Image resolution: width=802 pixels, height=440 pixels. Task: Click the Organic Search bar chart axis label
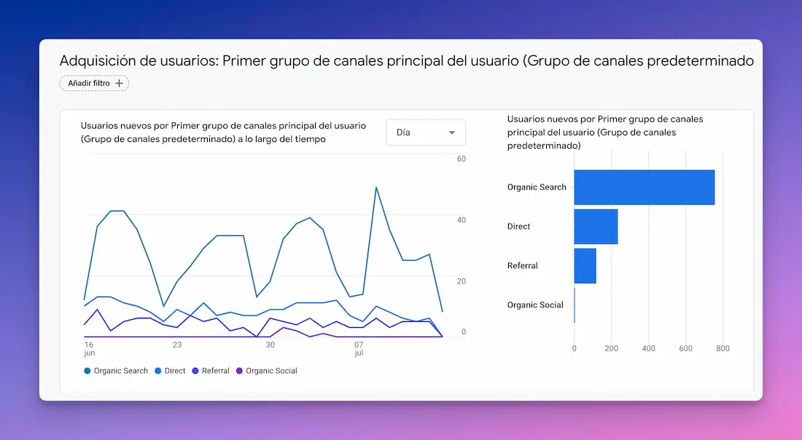(537, 187)
